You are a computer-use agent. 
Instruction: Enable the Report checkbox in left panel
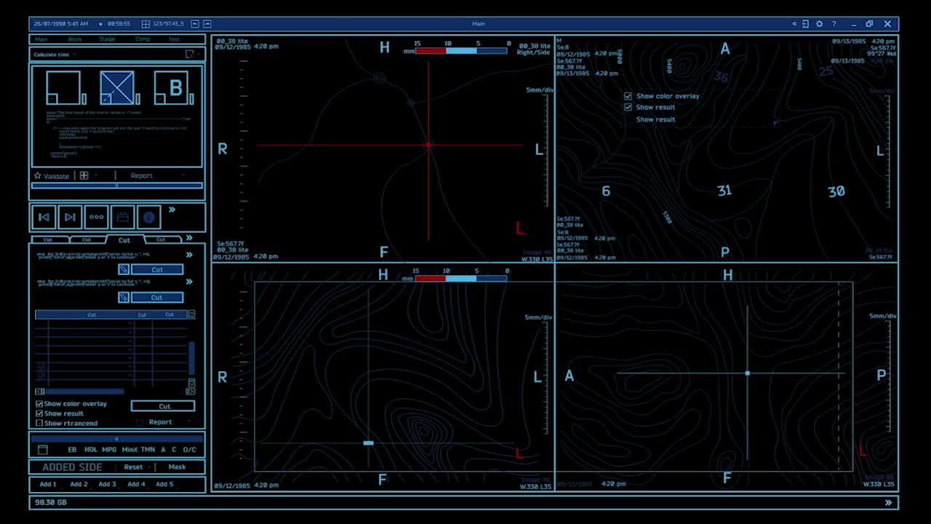[140, 422]
